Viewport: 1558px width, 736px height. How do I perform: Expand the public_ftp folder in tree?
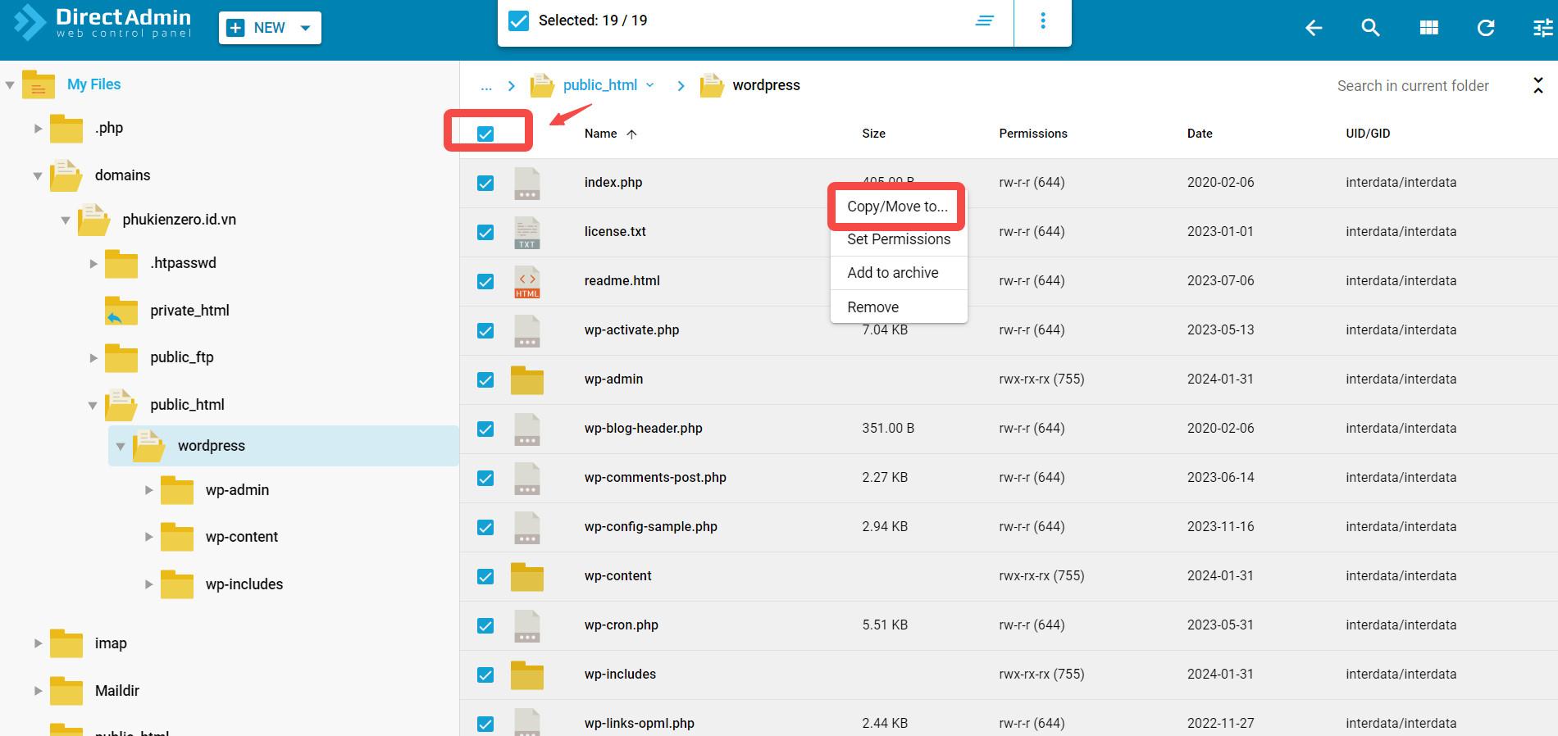pyautogui.click(x=93, y=358)
